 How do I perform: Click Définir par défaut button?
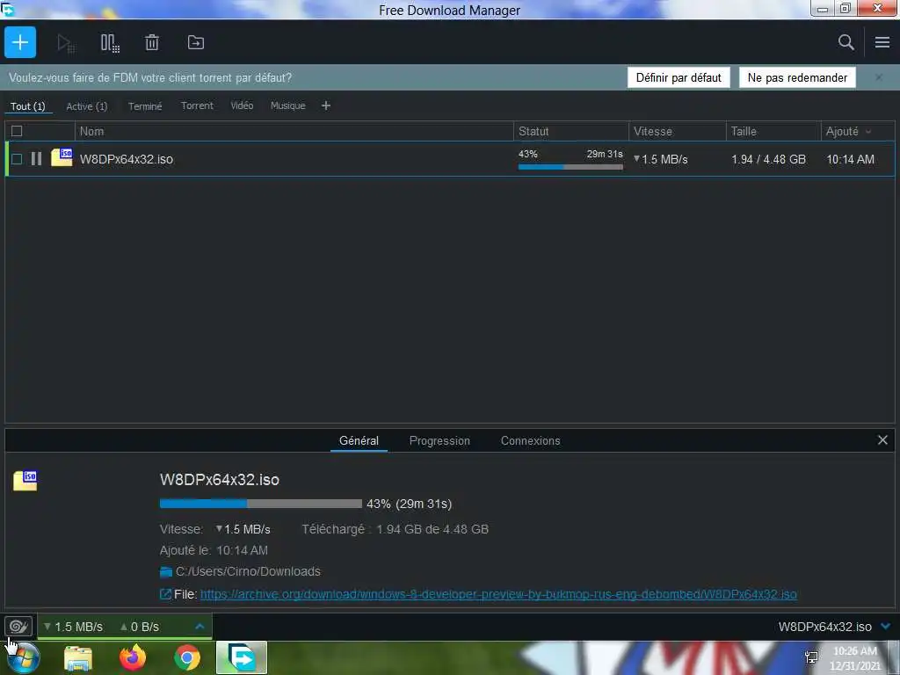(x=679, y=77)
